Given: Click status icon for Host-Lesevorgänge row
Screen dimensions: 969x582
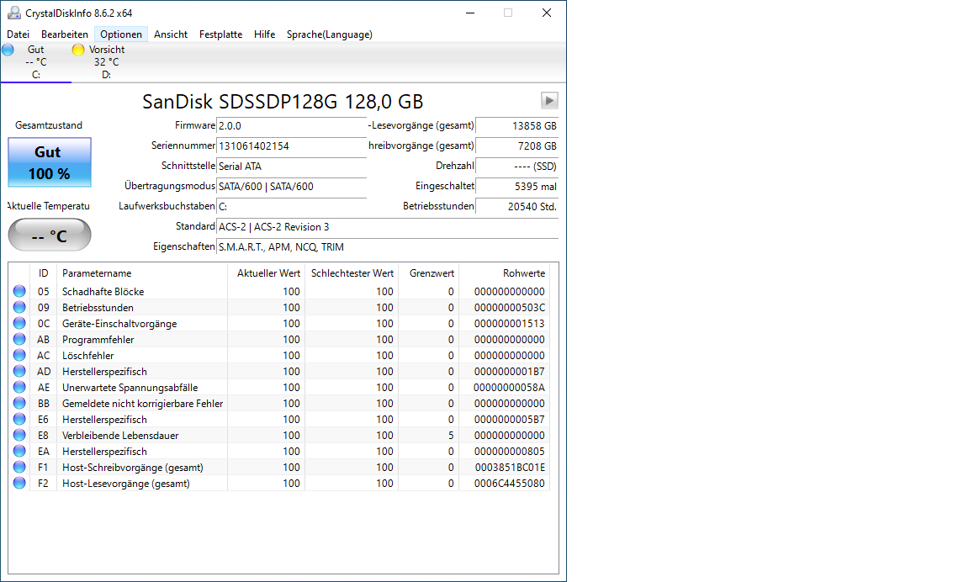Looking at the screenshot, I should tap(20, 484).
